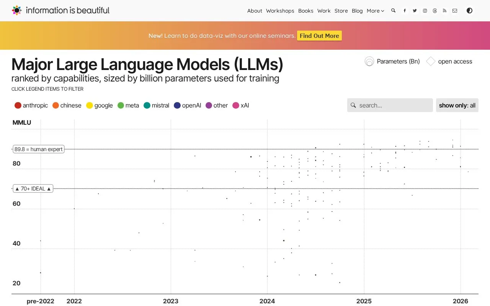Open the Workshops menu item
The height and width of the screenshot is (306, 490).
click(x=280, y=11)
